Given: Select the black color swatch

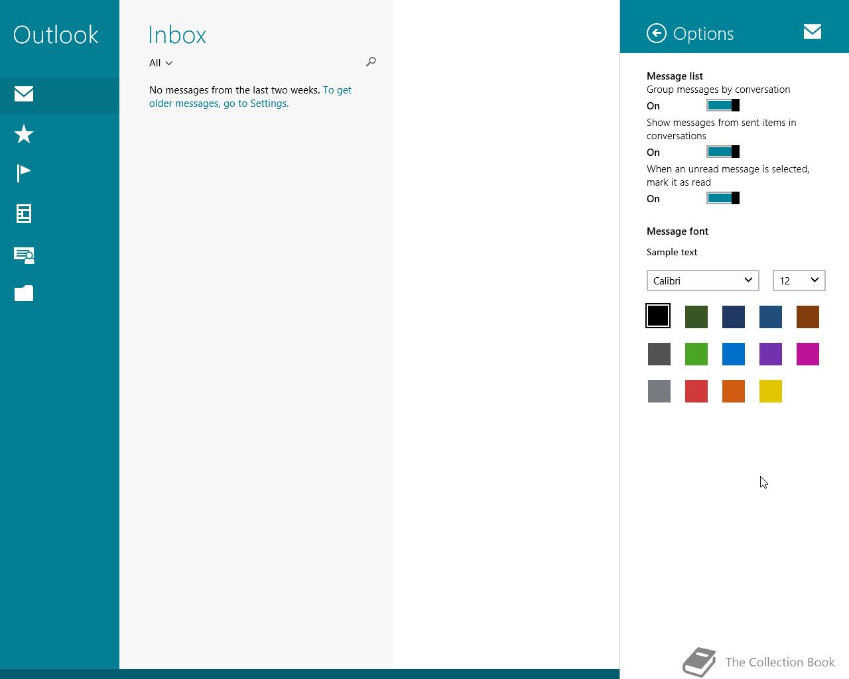Looking at the screenshot, I should pyautogui.click(x=658, y=316).
